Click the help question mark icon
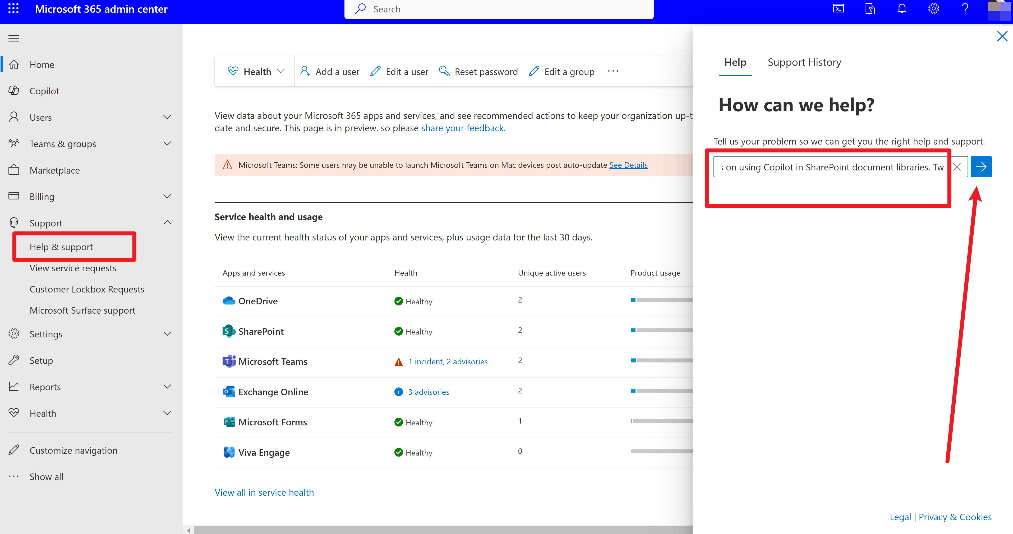 965,9
